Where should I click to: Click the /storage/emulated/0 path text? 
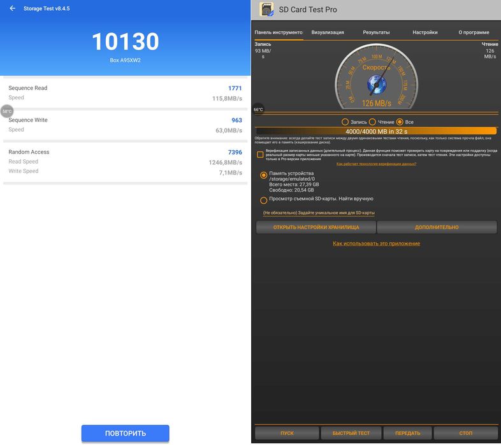[292, 179]
